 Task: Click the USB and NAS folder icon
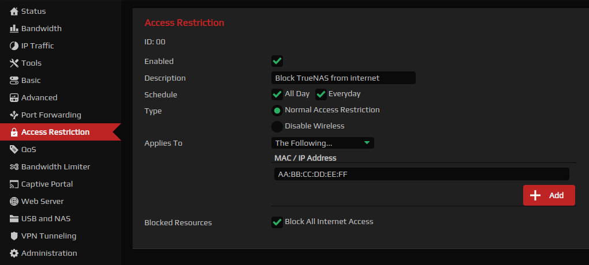tap(14, 218)
